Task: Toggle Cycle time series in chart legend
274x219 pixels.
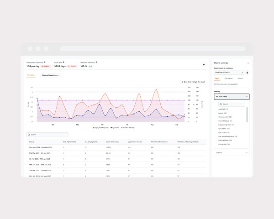Action: [x=115, y=128]
